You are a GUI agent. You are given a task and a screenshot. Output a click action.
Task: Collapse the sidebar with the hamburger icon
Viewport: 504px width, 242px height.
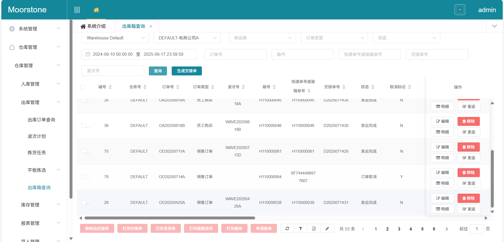(77, 9)
